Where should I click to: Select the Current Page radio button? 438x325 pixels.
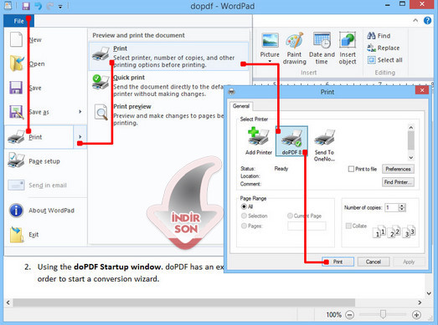click(x=290, y=216)
